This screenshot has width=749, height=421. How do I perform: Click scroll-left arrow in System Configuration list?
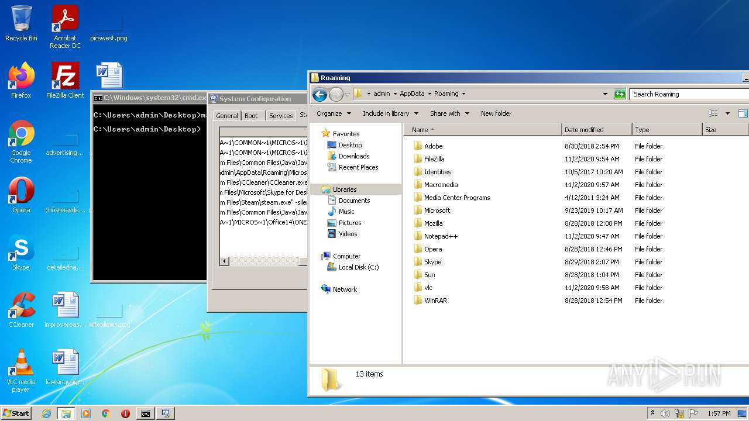(225, 261)
